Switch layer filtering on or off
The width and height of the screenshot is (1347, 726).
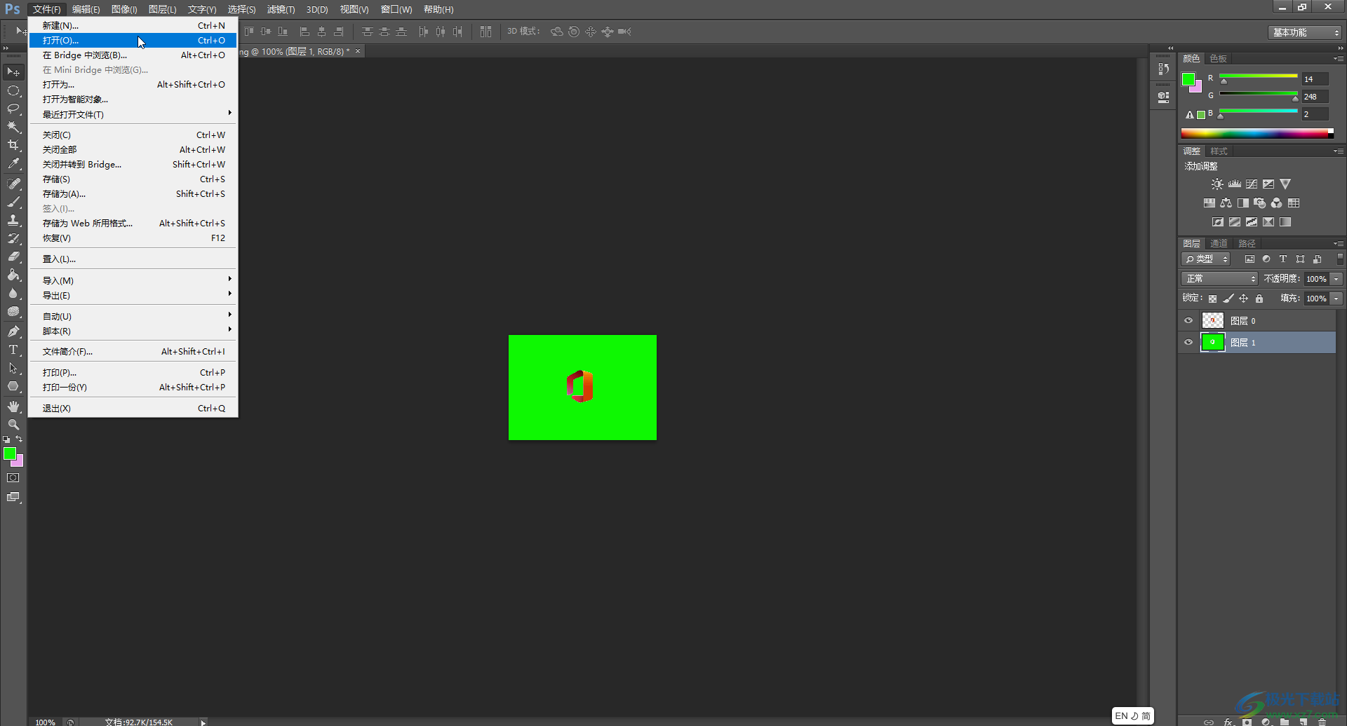(x=1340, y=259)
